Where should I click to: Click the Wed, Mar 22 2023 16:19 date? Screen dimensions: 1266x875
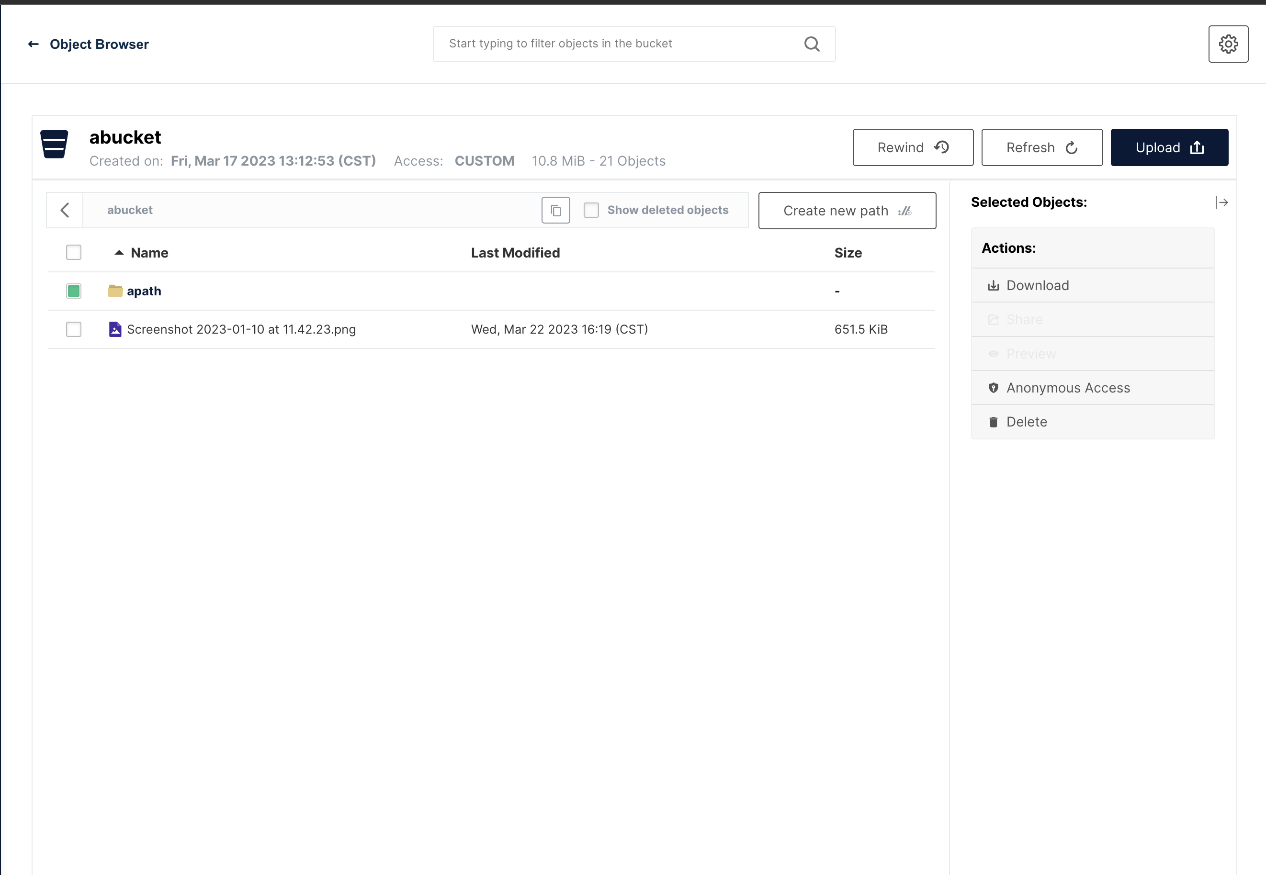(559, 329)
